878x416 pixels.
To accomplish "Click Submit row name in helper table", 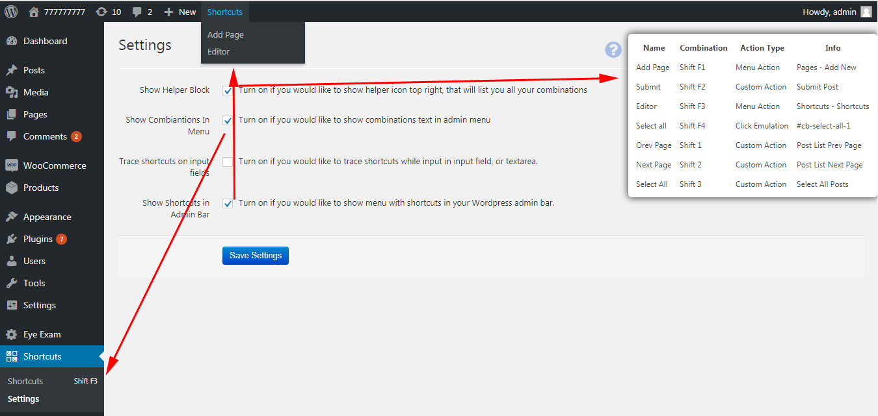I will click(648, 87).
